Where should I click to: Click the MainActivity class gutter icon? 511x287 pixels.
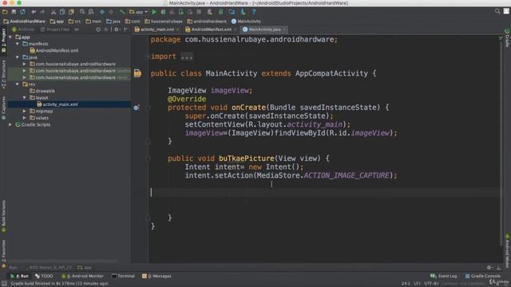pos(137,73)
